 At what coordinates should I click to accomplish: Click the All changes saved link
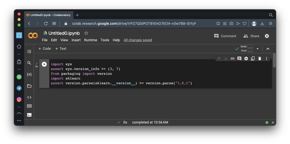click(138, 40)
